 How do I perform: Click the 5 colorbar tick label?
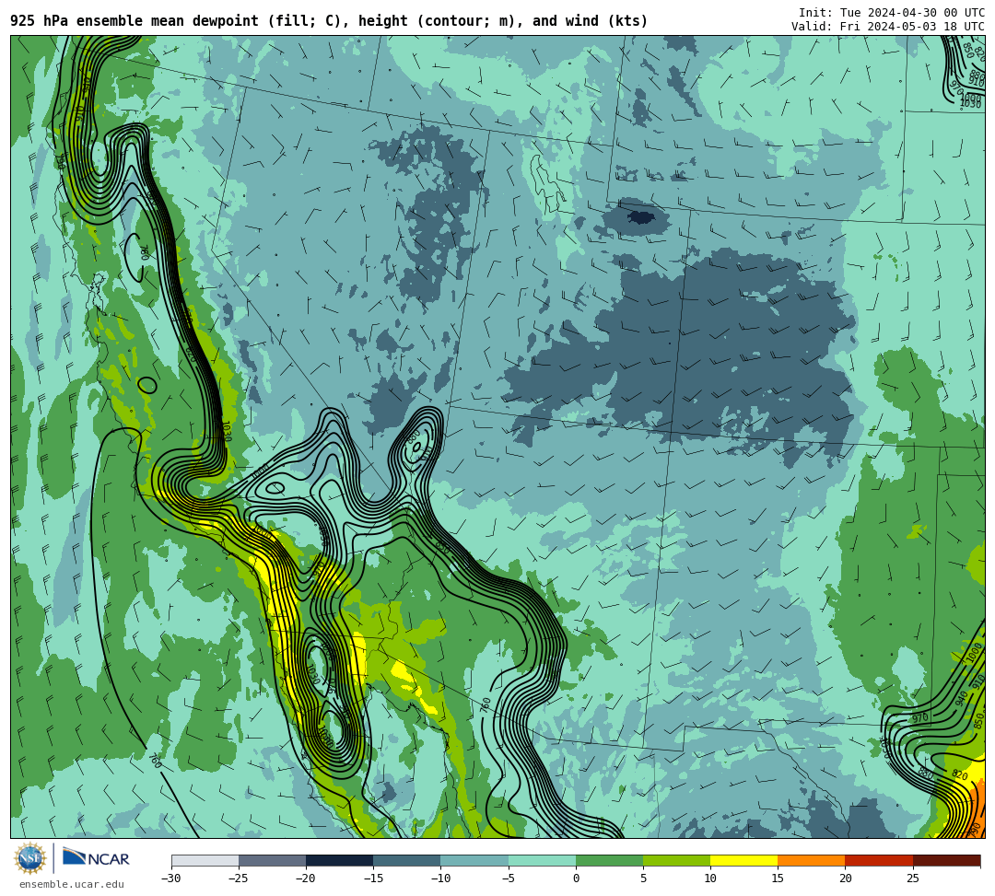tap(643, 879)
